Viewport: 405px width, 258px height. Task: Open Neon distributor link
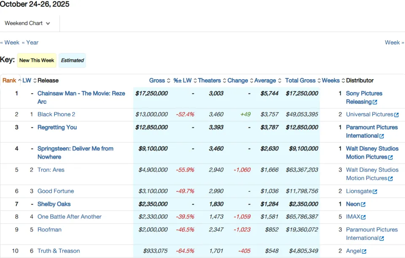pyautogui.click(x=353, y=204)
